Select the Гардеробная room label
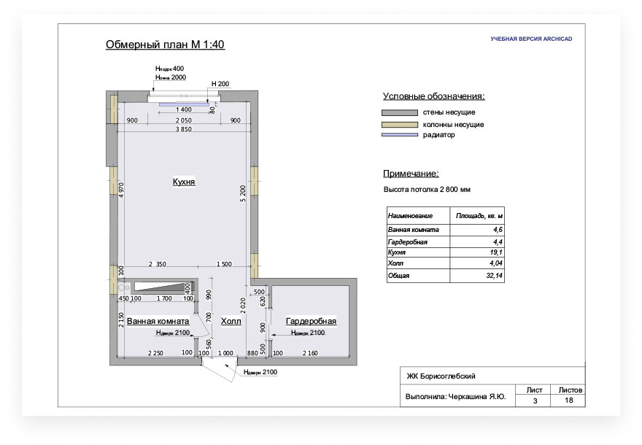Image resolution: width=642 pixels, height=445 pixels. (311, 321)
